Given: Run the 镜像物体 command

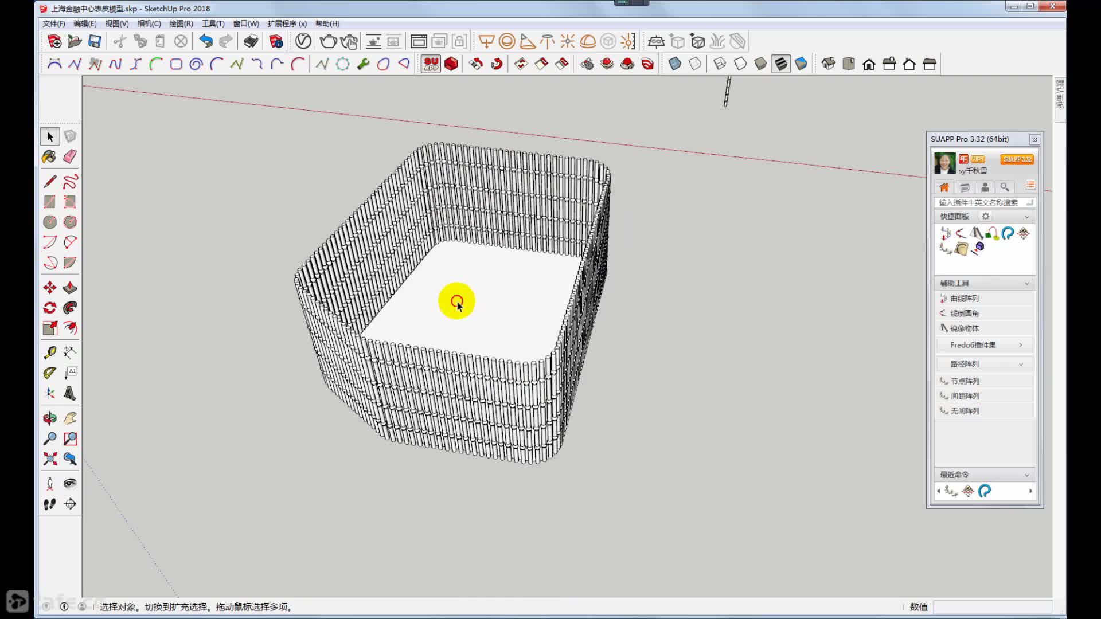Looking at the screenshot, I should click(985, 328).
